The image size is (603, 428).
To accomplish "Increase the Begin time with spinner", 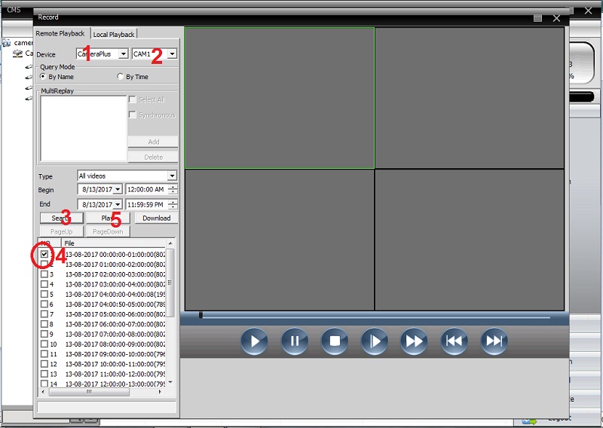I will pyautogui.click(x=173, y=187).
